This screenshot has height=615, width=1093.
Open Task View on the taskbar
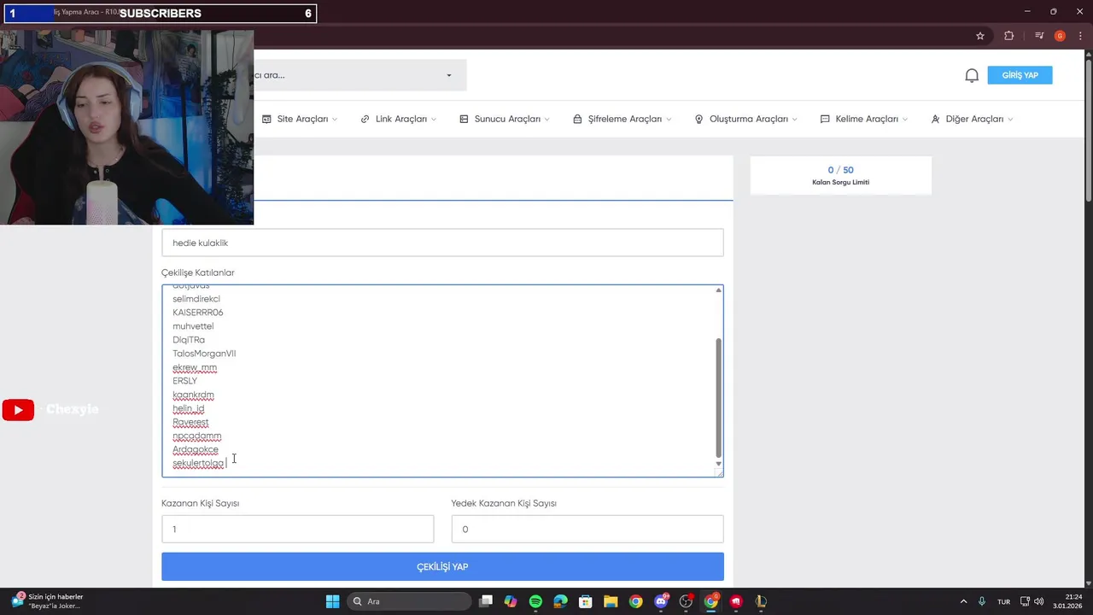coord(486,601)
